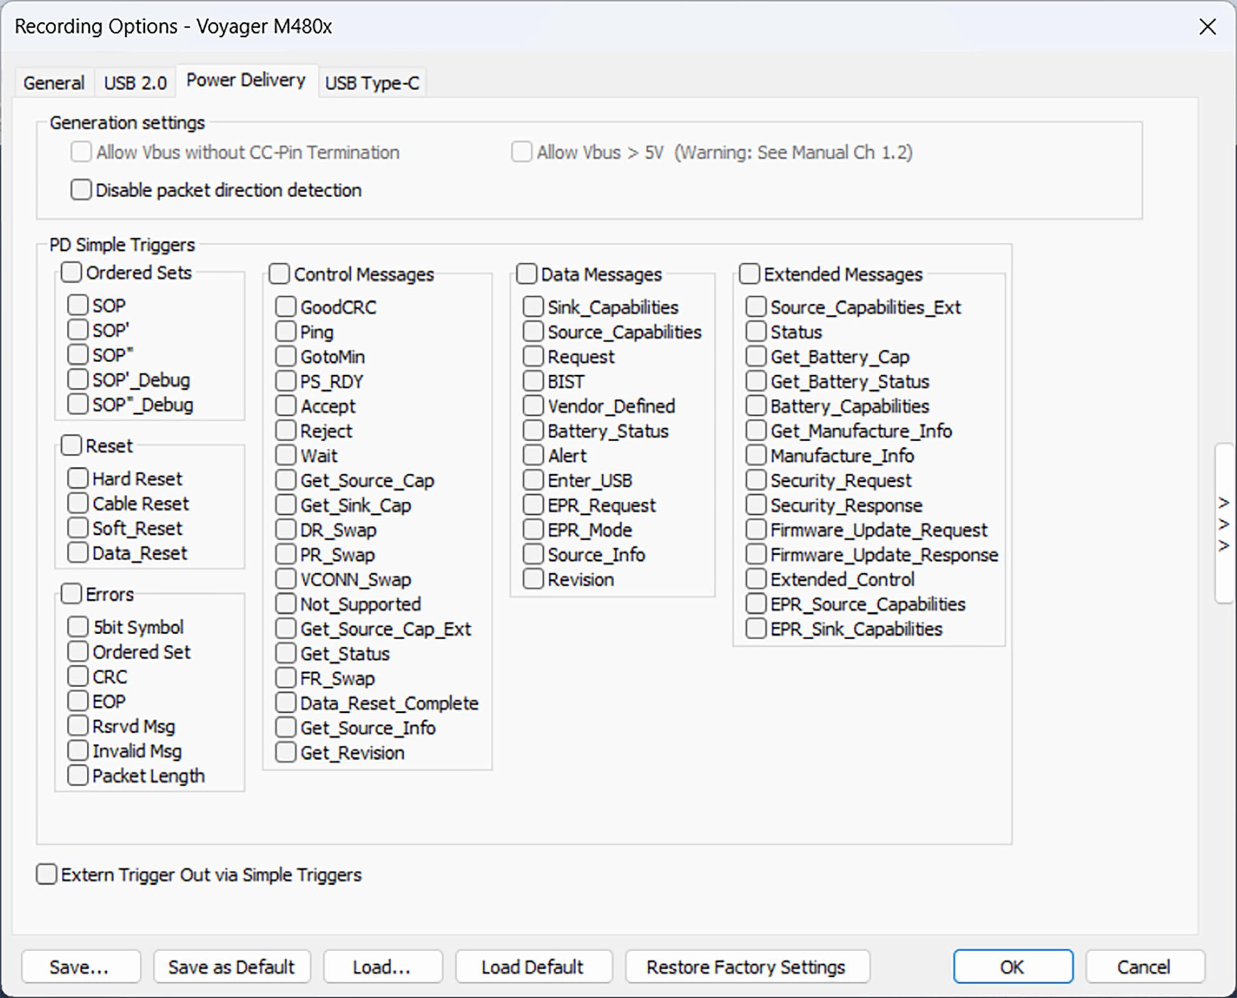This screenshot has width=1237, height=998.
Task: Click Save as Default
Action: (232, 967)
